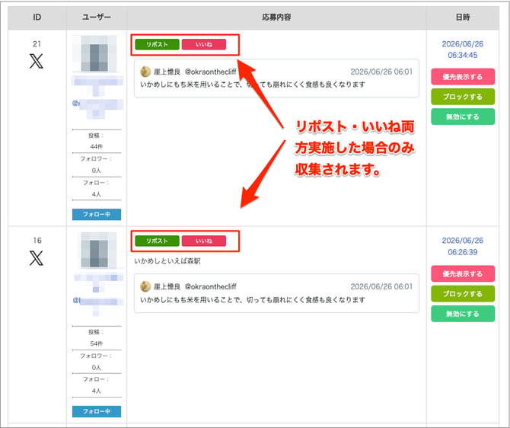Click author avatar in first quoted post

coord(145,72)
